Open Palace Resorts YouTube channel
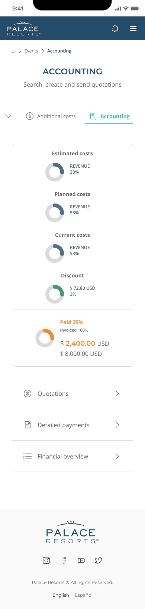Image resolution: width=145 pixels, height=609 pixels. point(81,560)
